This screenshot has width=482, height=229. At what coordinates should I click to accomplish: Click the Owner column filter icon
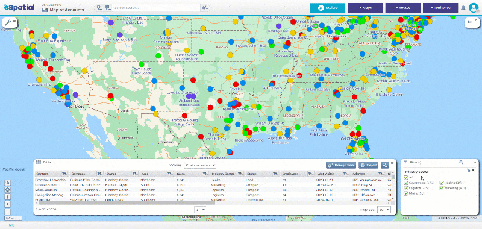click(134, 174)
